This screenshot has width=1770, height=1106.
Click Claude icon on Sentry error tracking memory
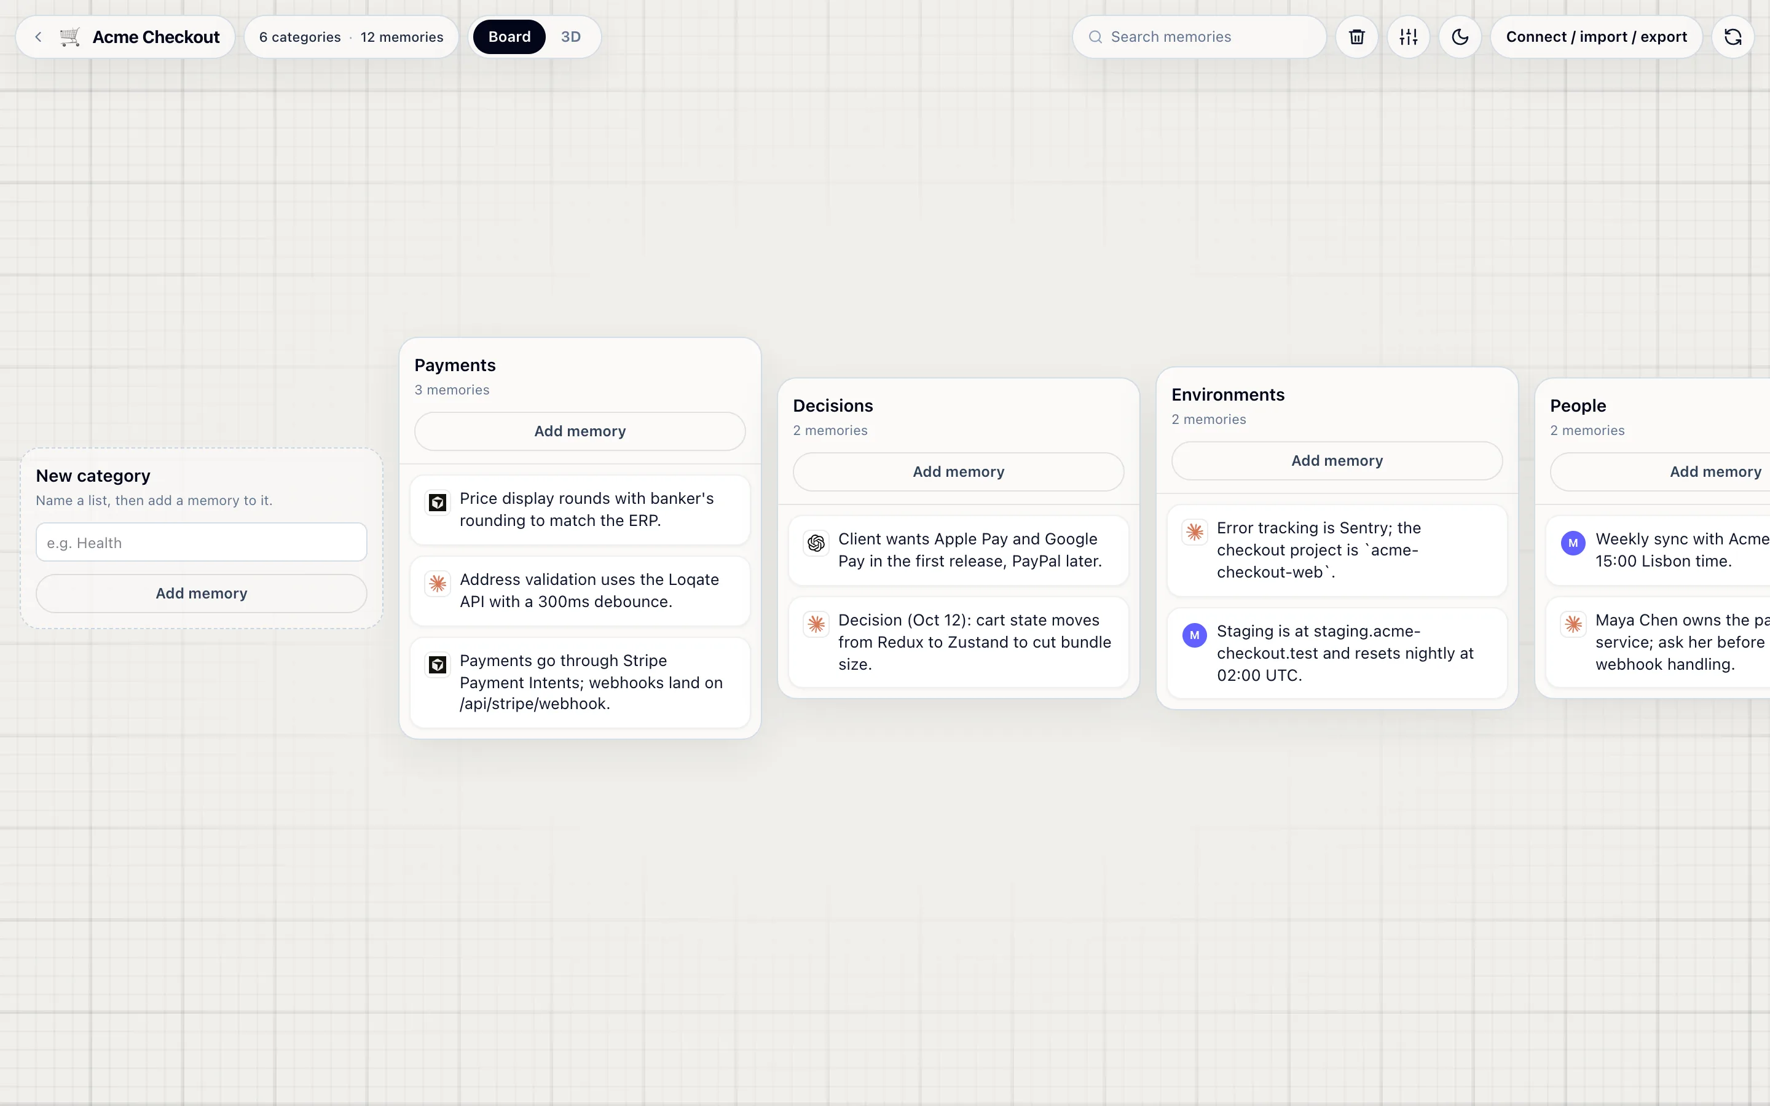(x=1194, y=531)
